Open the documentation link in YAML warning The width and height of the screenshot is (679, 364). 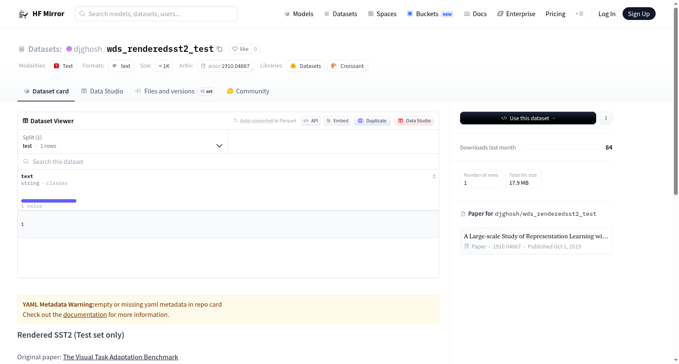[x=85, y=315]
